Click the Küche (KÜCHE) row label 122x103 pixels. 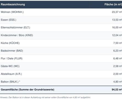(x=10, y=43)
